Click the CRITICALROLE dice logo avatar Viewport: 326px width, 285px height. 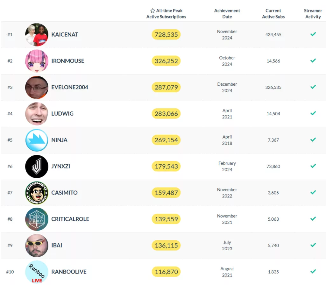[37, 219]
